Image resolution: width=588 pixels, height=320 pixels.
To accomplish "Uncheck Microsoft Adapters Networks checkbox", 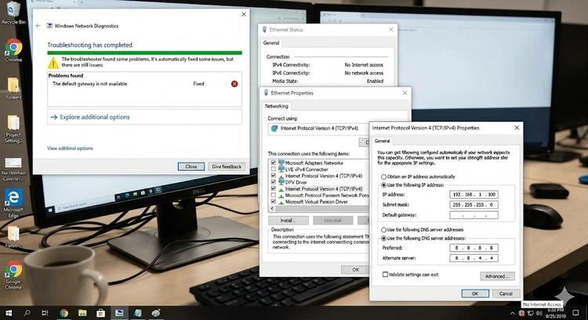I will click(274, 163).
